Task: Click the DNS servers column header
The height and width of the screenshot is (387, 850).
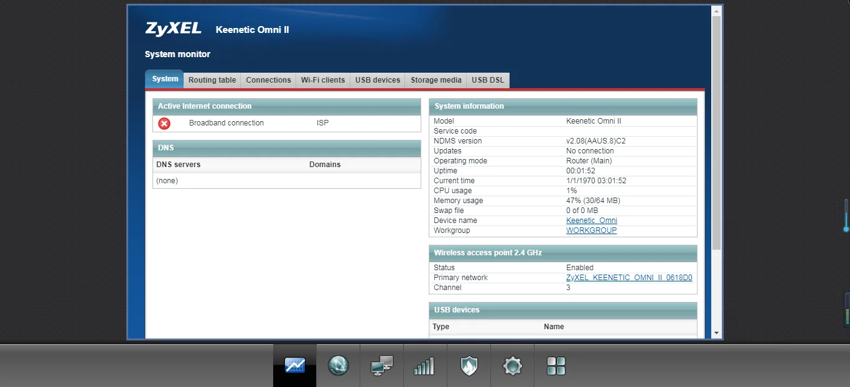Action: [179, 165]
